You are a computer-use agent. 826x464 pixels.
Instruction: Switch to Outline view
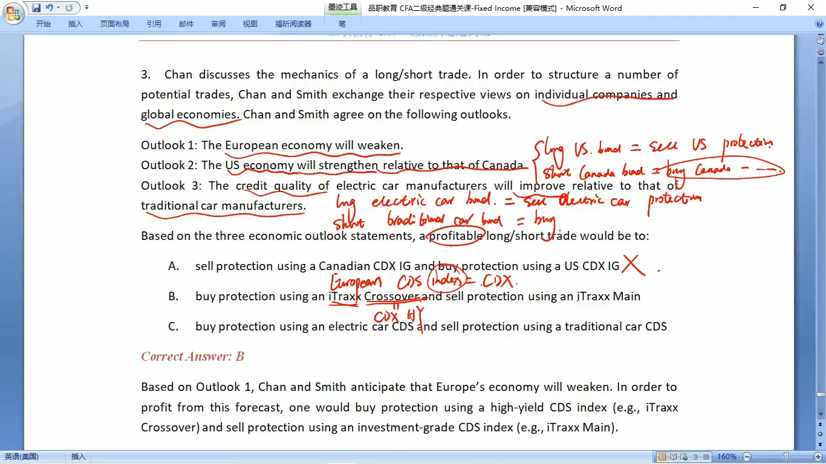(x=695, y=457)
